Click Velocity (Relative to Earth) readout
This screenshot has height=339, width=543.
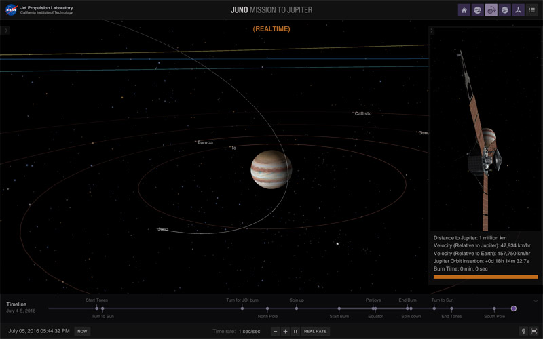click(482, 253)
